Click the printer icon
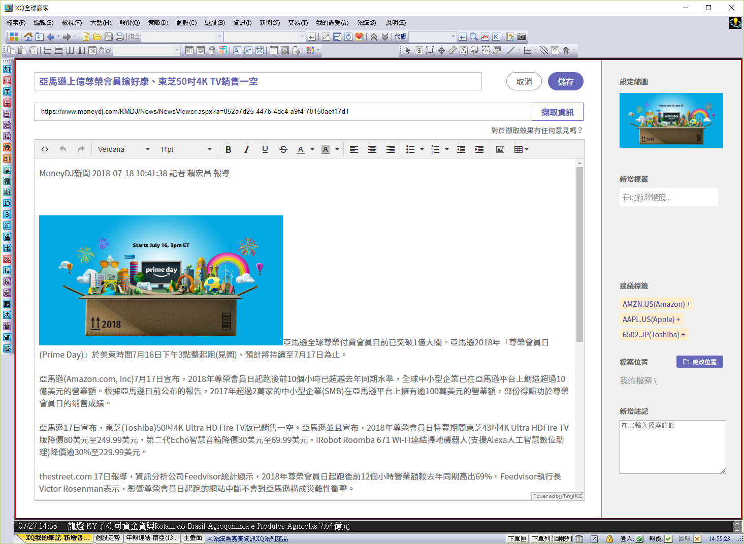 tap(119, 37)
